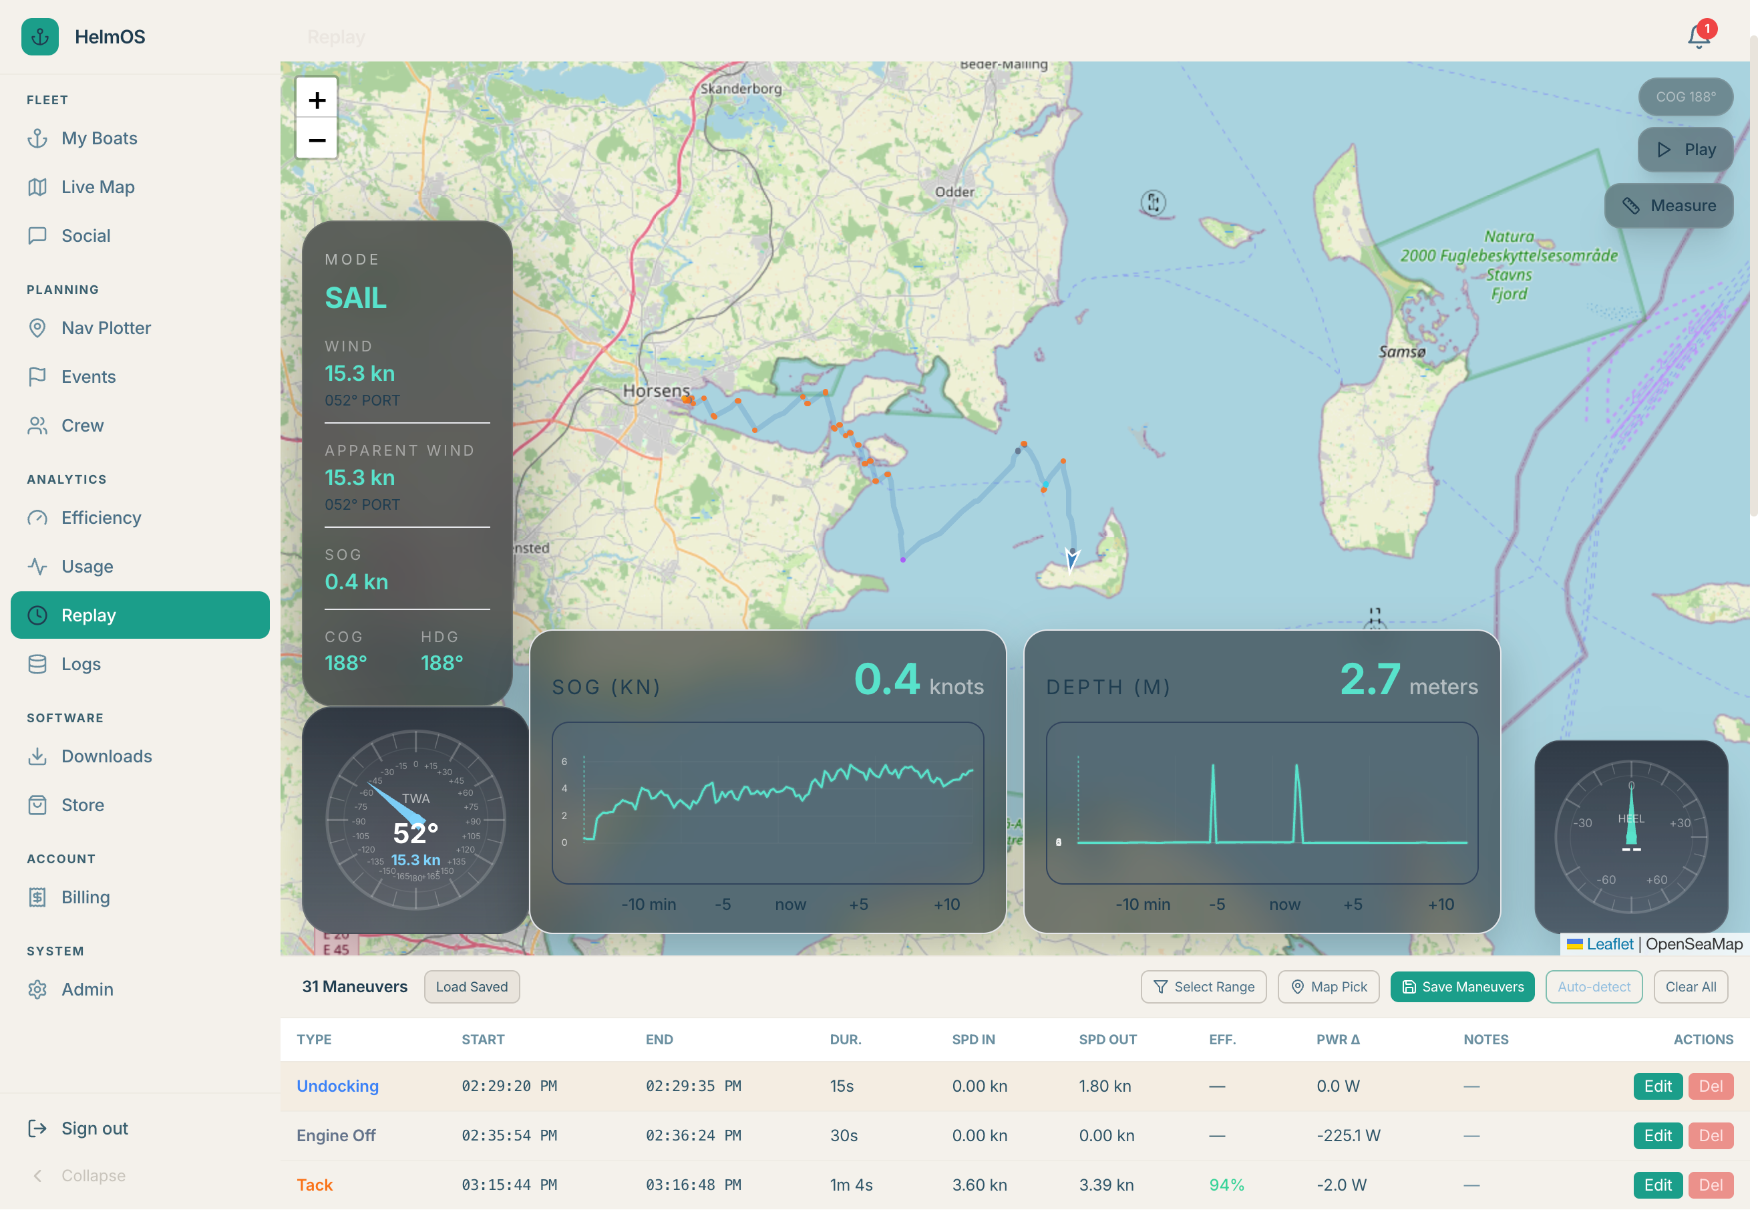The width and height of the screenshot is (1758, 1210).
Task: Go to Live Map
Action: (140, 186)
